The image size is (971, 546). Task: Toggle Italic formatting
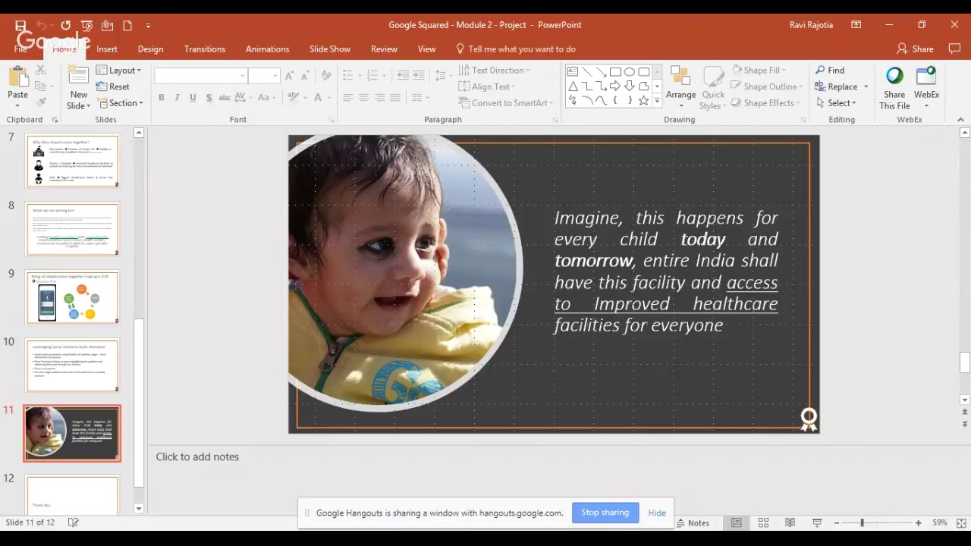click(177, 98)
